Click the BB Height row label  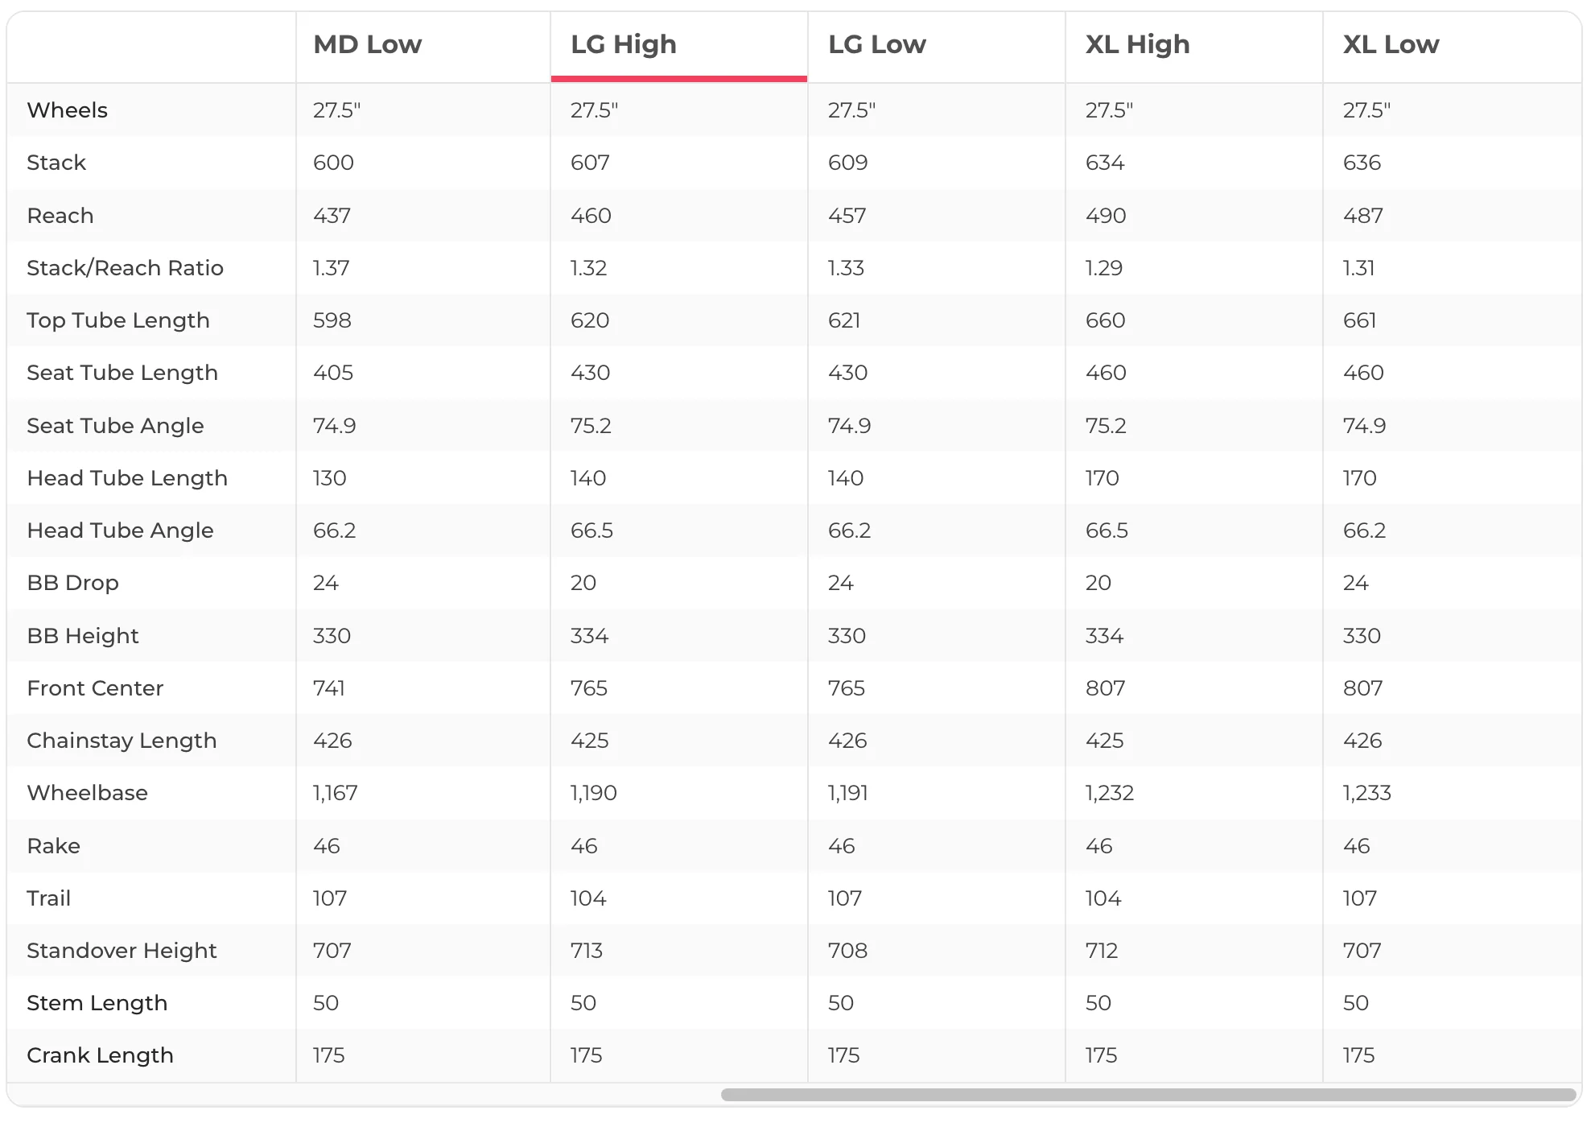[x=83, y=636]
